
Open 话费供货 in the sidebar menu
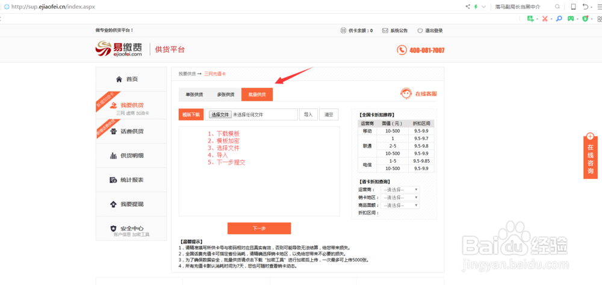click(x=131, y=131)
